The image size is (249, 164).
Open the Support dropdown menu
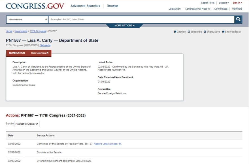(x=224, y=3)
